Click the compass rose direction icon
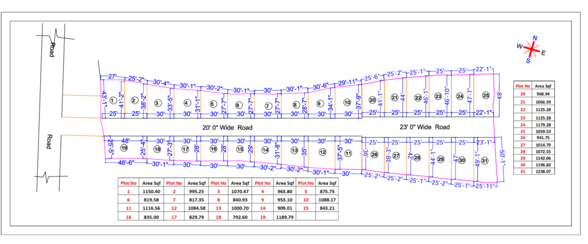Viewport: 588px width, 244px height. pyautogui.click(x=533, y=50)
